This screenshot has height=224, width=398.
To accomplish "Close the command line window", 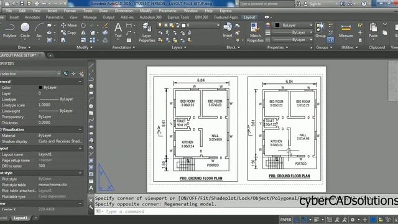I will coord(91,200).
